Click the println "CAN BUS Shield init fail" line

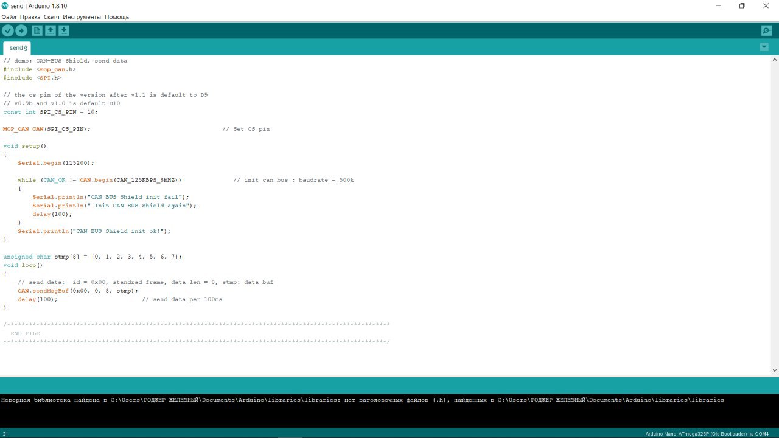point(111,197)
